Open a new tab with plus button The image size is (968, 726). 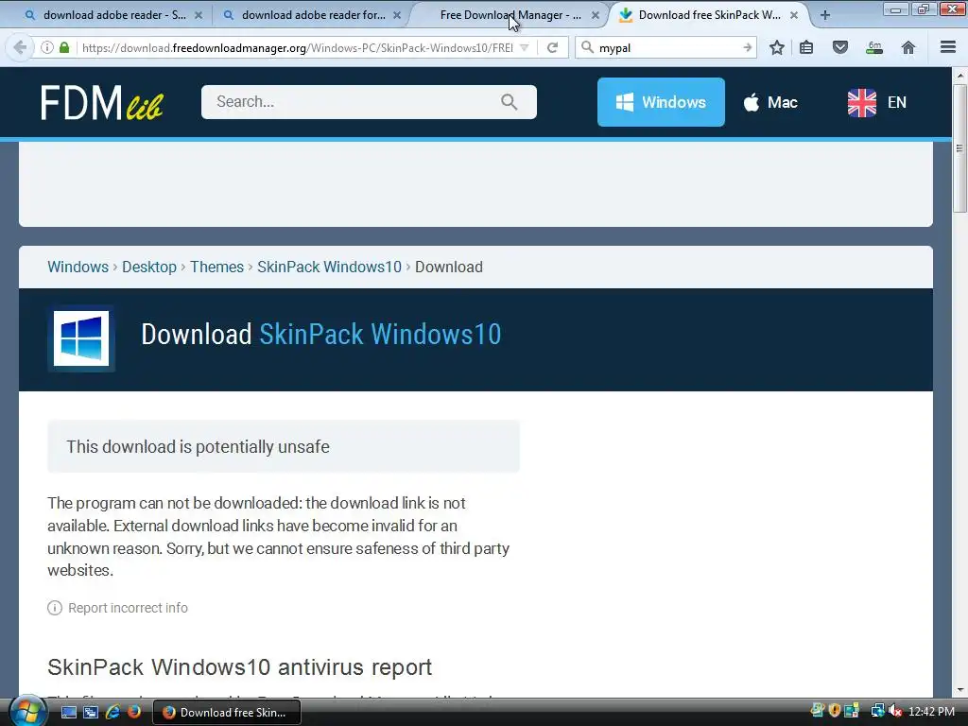click(x=824, y=15)
